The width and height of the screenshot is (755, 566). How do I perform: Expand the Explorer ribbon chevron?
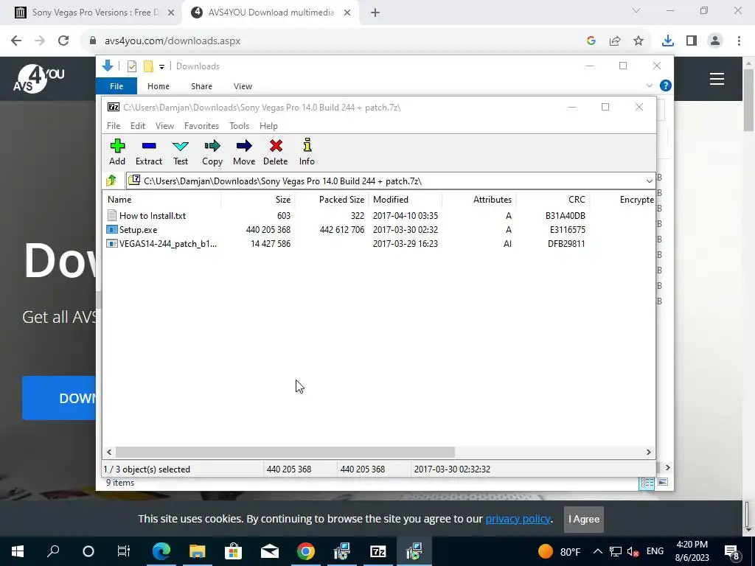649,85
